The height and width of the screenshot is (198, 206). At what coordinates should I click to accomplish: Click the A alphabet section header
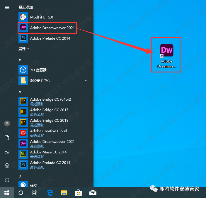tap(20, 92)
